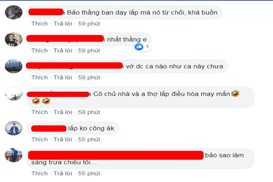Like the 'nhất thằng e' comment

point(40,51)
